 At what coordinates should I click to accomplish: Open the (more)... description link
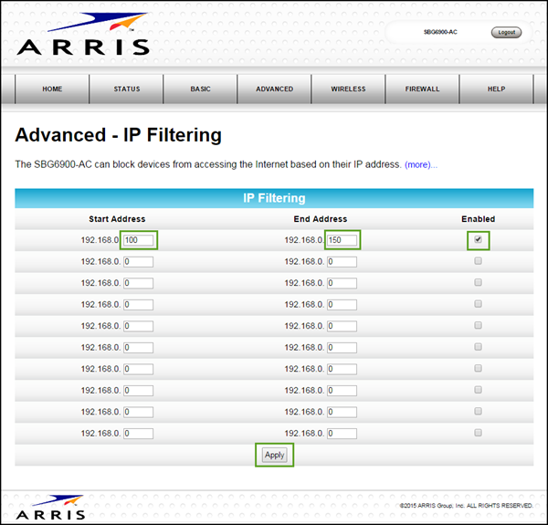[x=421, y=164]
